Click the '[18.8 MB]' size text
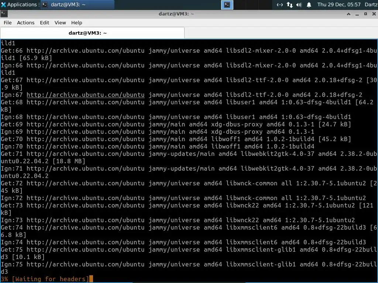 [69, 161]
